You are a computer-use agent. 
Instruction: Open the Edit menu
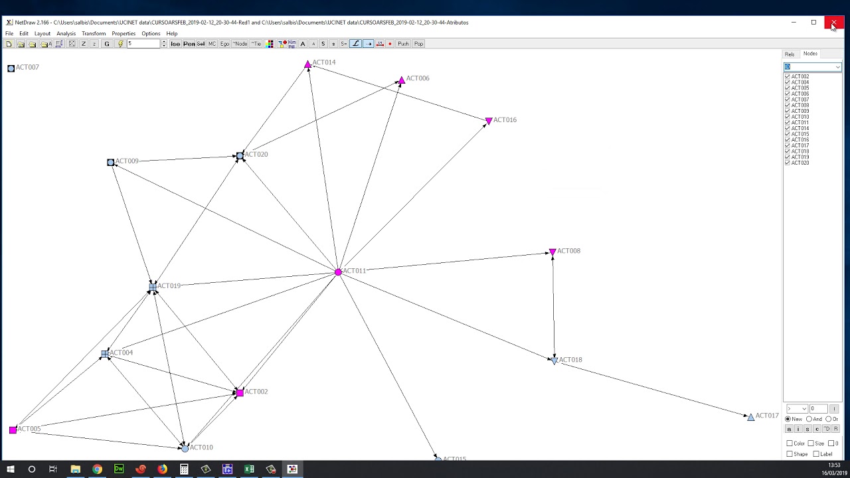coord(24,33)
